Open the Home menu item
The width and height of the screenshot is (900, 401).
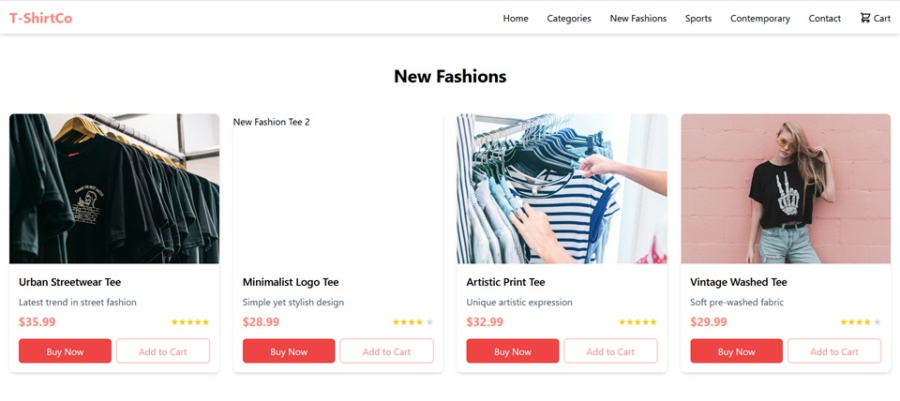(x=516, y=19)
